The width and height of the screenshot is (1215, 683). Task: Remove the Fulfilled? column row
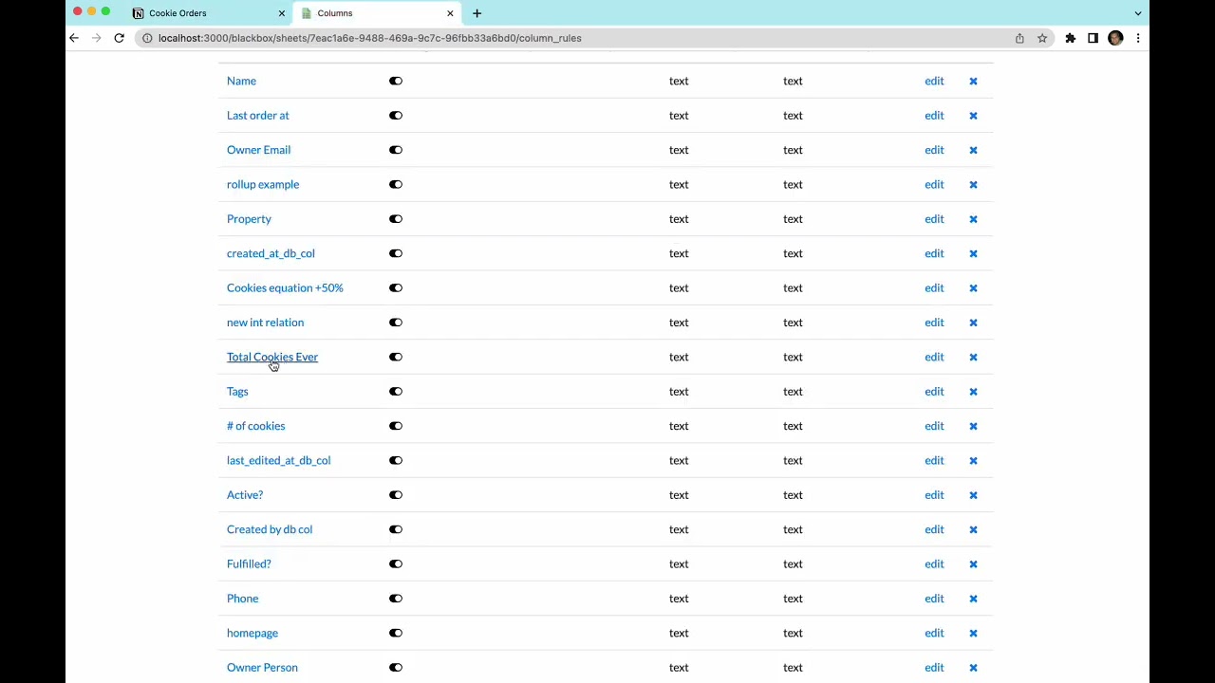[973, 563]
